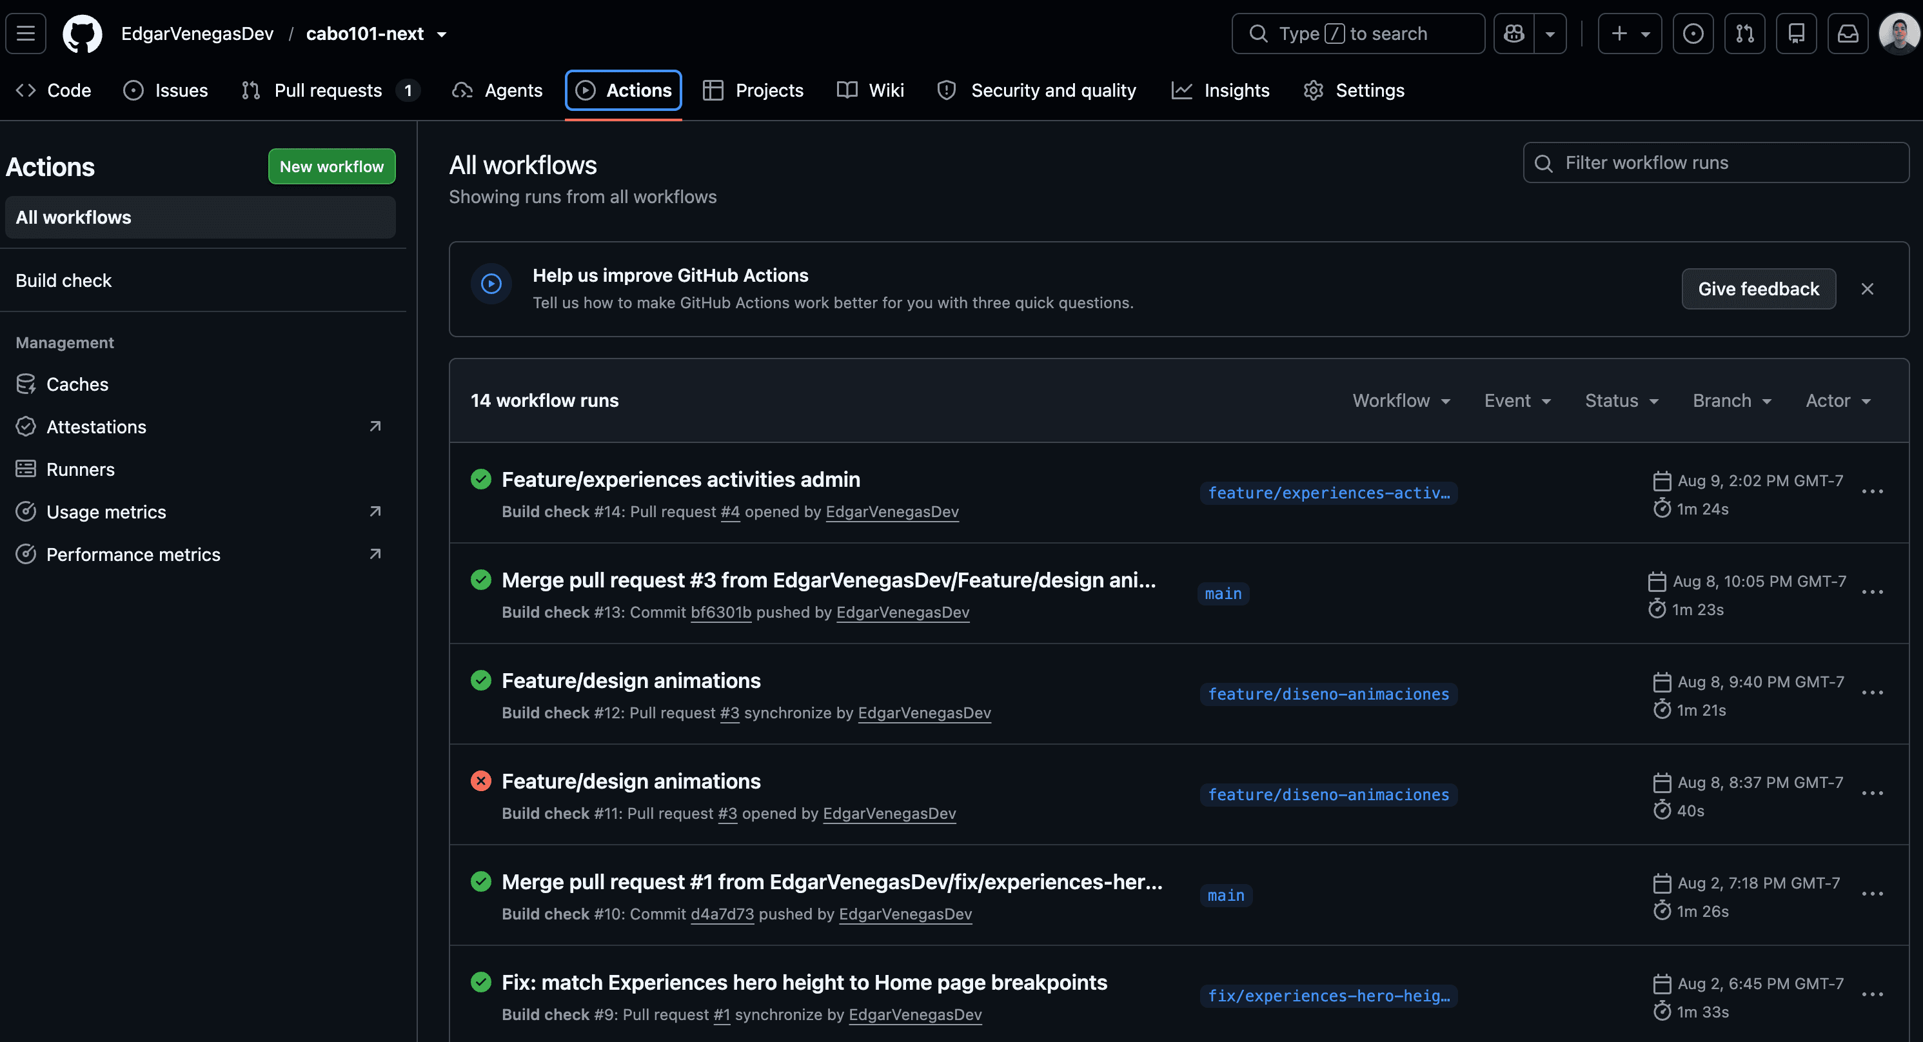Open repositories icon in the header
This screenshot has height=1042, width=1923.
(x=1796, y=34)
